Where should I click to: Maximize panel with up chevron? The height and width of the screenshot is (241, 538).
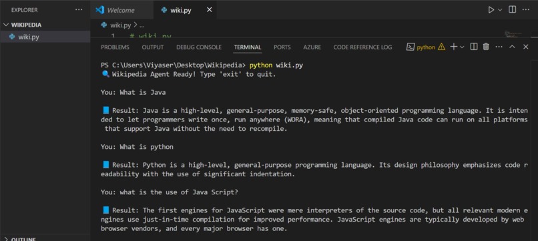click(x=512, y=47)
